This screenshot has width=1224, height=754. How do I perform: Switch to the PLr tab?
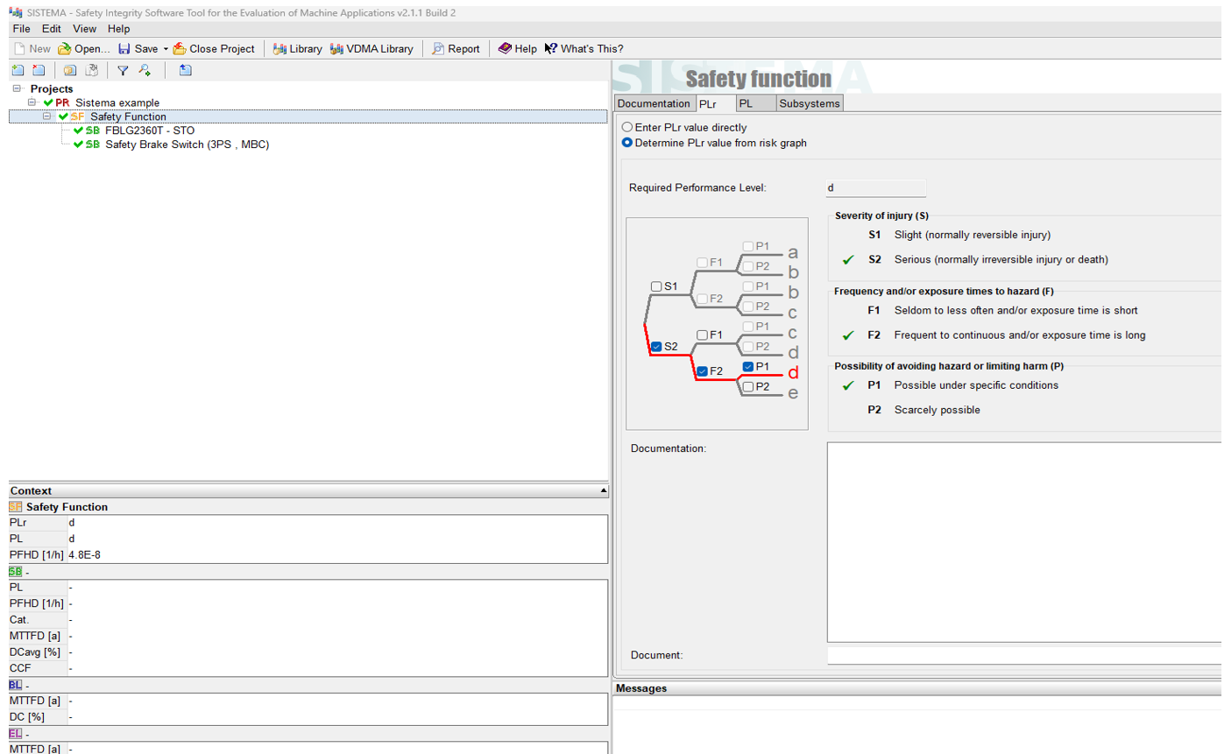point(715,103)
